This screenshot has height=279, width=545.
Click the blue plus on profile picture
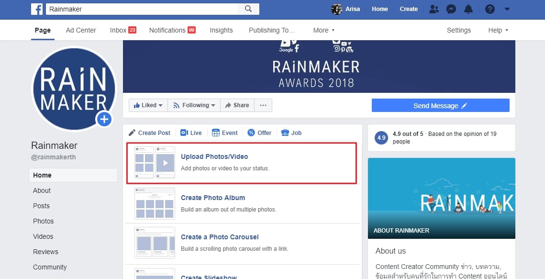(104, 119)
